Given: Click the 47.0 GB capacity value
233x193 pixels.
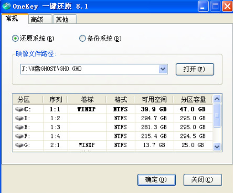Looking at the screenshot, I should pos(192,109).
